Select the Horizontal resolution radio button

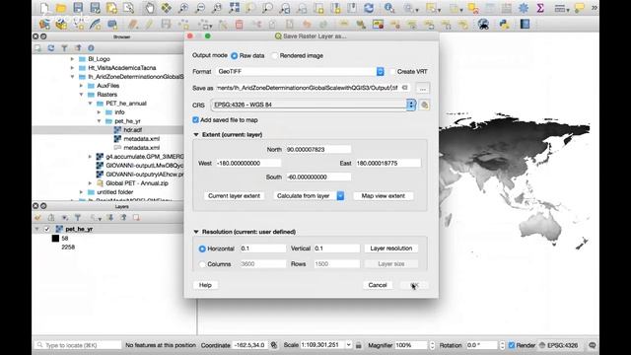point(202,248)
